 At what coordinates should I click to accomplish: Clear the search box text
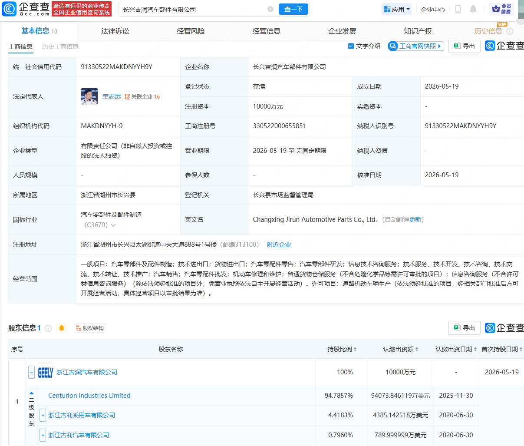[270, 9]
